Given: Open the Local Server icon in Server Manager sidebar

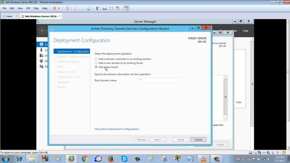Looking at the screenshot, I should (41, 50).
